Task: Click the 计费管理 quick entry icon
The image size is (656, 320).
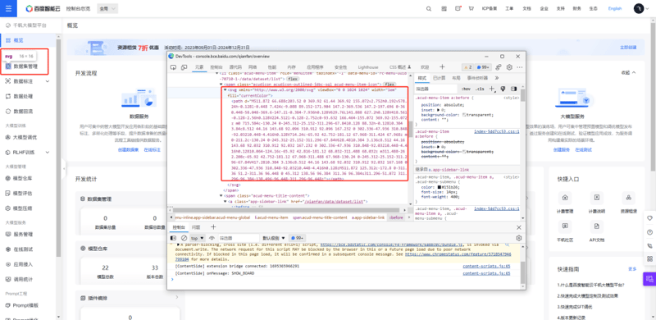Action: (565, 198)
